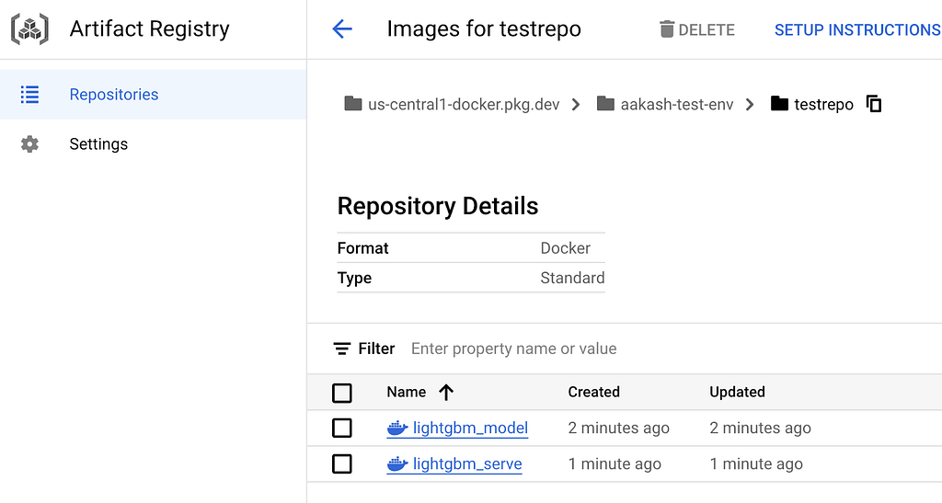The height and width of the screenshot is (503, 942).
Task: Click the trash icon next to DELETE
Action: pos(666,29)
